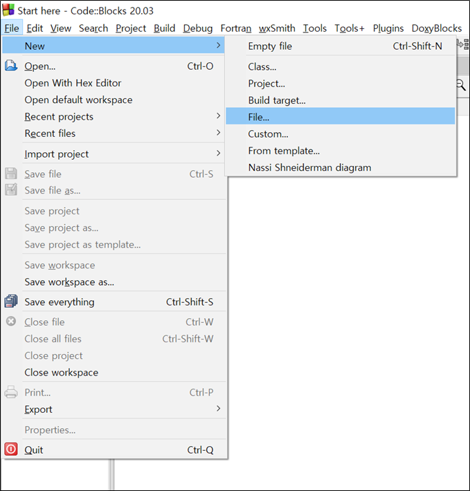Choose Empty file in New submenu

[x=341, y=46]
